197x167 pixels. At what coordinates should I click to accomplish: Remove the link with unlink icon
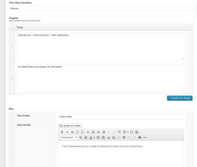click(114, 132)
